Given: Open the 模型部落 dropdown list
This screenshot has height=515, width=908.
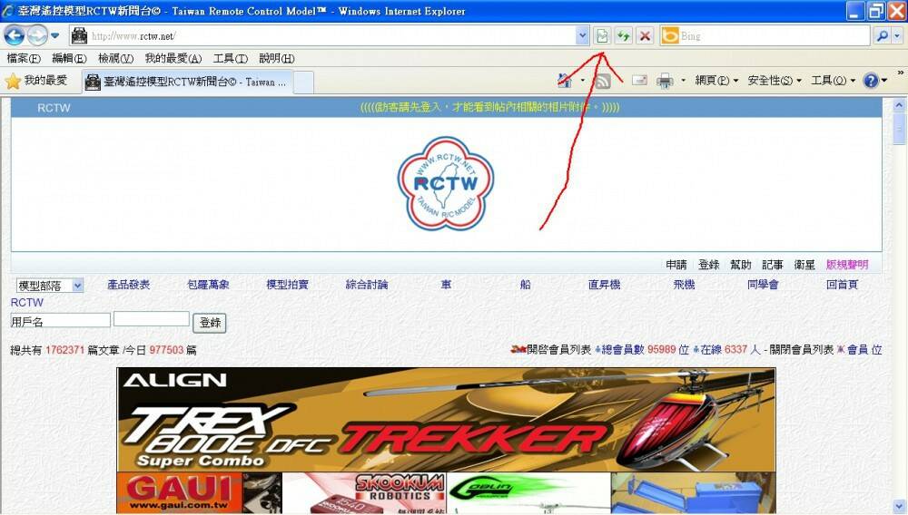Looking at the screenshot, I should tap(50, 286).
